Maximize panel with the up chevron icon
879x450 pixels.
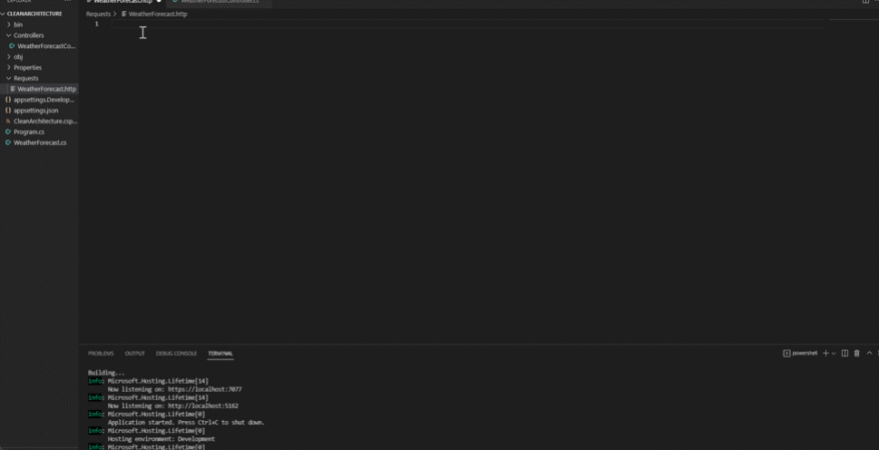(868, 353)
